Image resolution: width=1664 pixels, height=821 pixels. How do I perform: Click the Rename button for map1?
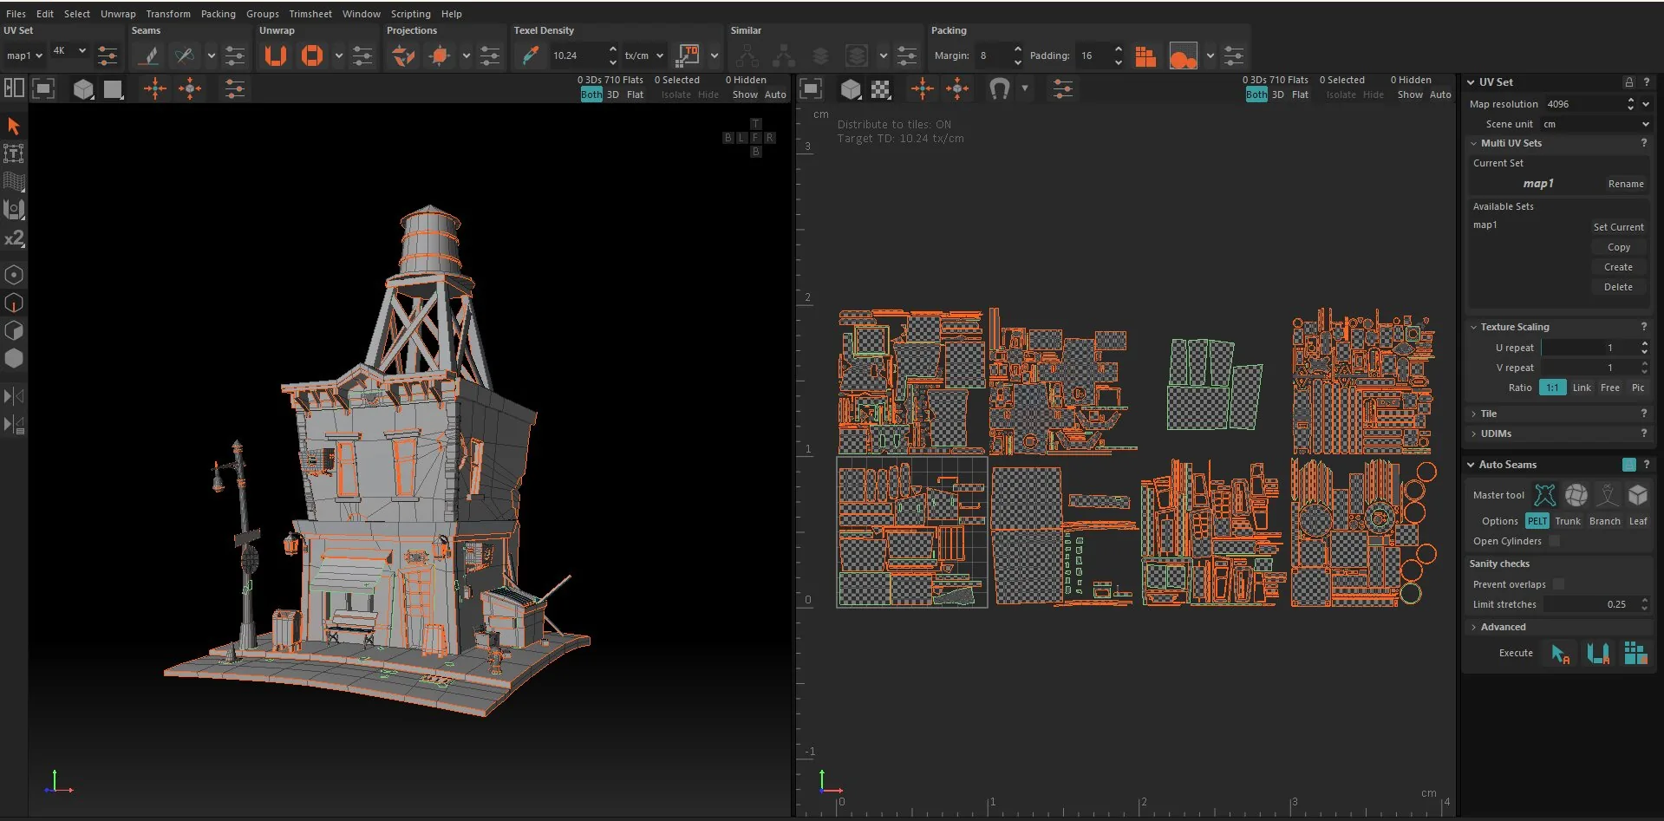tap(1626, 184)
